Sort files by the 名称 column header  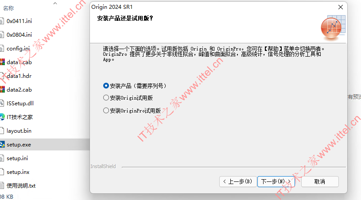[x=8, y=8]
